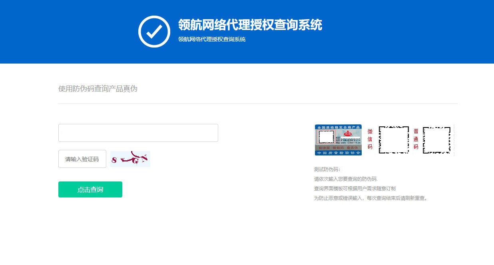Screen dimensions: 494x265
Task: Click the 刮涂层 输数码 查真伪 banner text
Action: pos(339,147)
